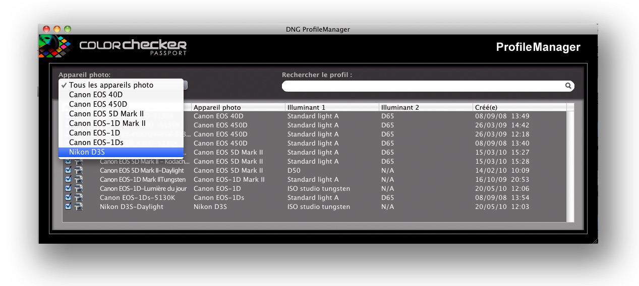The height and width of the screenshot is (286, 639).
Task: Click the date 14/02/10 10:09
Action: [x=502, y=170]
